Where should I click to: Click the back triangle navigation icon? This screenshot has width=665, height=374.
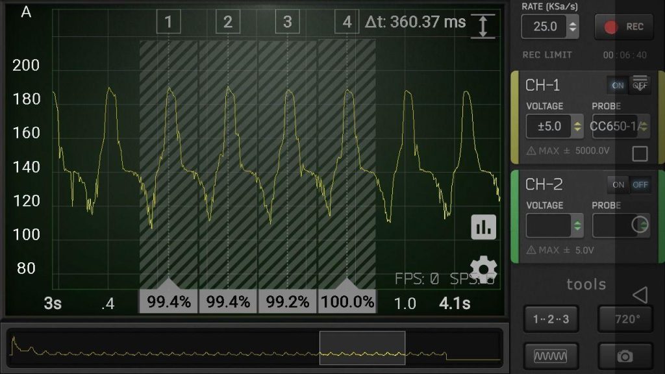point(640,295)
